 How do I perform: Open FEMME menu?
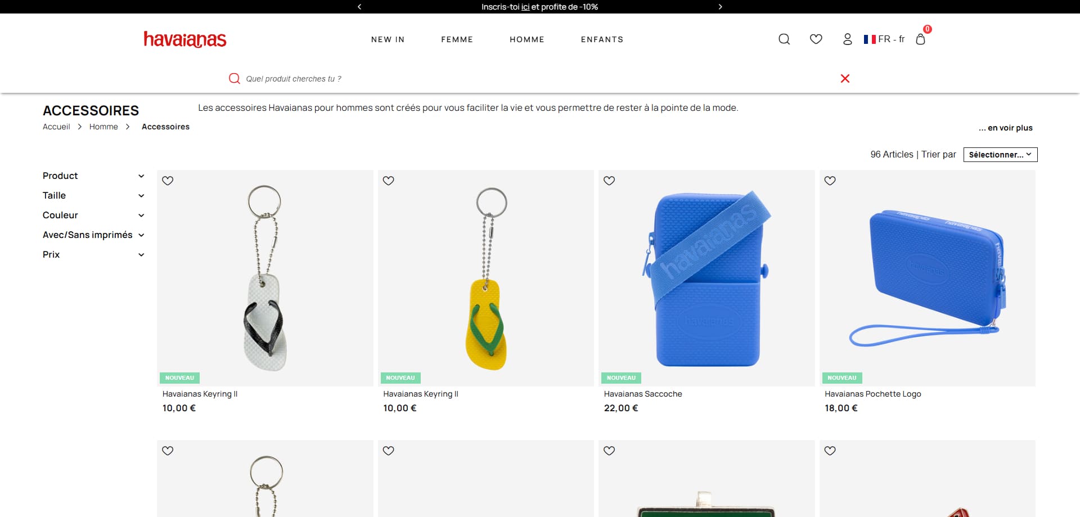pos(457,39)
